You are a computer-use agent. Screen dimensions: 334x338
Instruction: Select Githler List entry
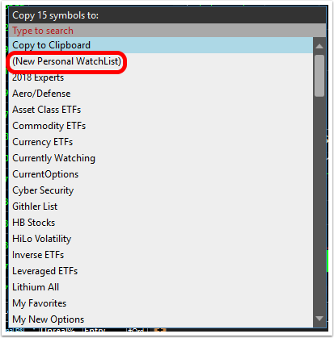click(x=161, y=207)
